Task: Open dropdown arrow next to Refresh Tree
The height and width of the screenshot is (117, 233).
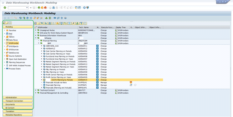Action: pyautogui.click(x=39, y=23)
